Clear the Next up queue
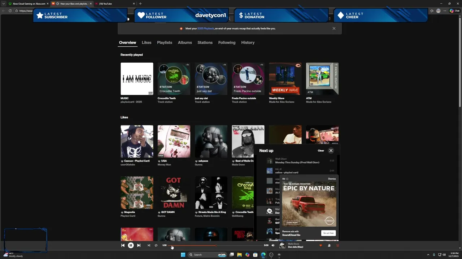Viewport: 462px width, 259px height. [x=321, y=150]
